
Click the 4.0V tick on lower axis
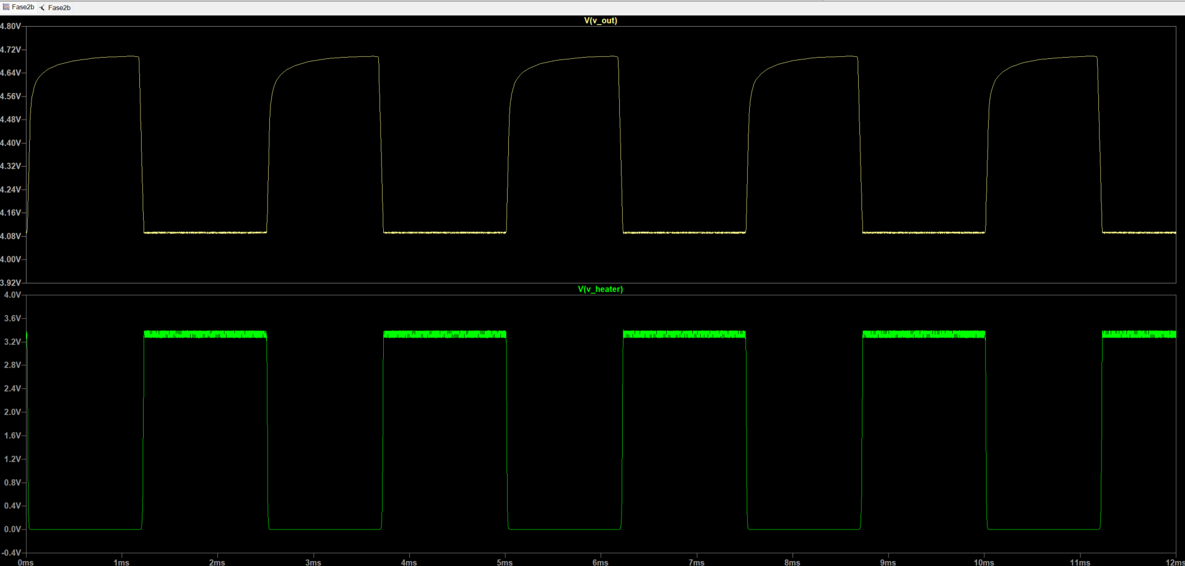click(12, 295)
